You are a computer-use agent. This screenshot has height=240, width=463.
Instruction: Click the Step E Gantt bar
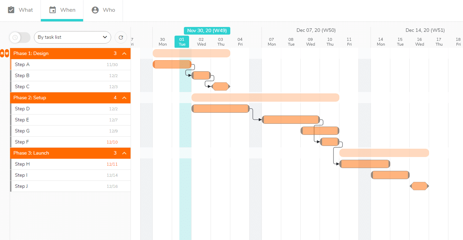click(291, 120)
